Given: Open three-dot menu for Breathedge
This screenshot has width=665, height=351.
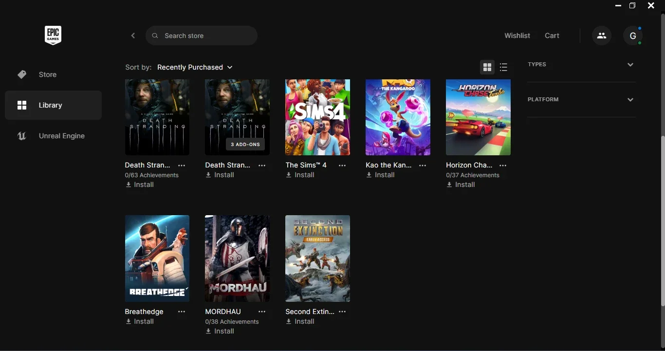Looking at the screenshot, I should (182, 312).
